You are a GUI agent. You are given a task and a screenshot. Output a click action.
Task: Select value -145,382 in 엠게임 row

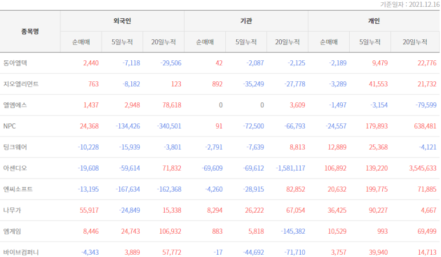[x=293, y=231]
